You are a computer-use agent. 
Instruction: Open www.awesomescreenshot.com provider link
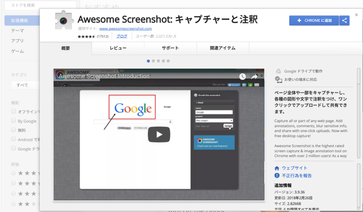[125, 28]
